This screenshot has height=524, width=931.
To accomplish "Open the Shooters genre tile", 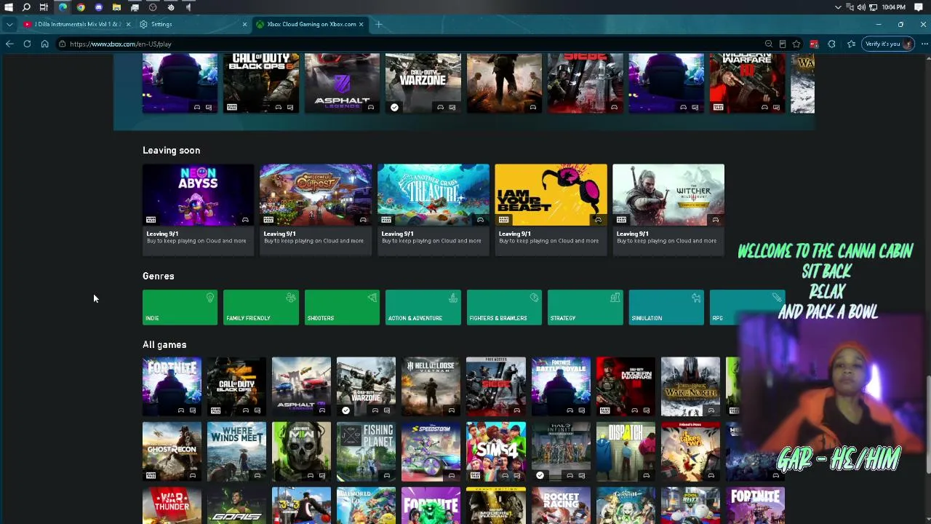I will click(x=342, y=307).
